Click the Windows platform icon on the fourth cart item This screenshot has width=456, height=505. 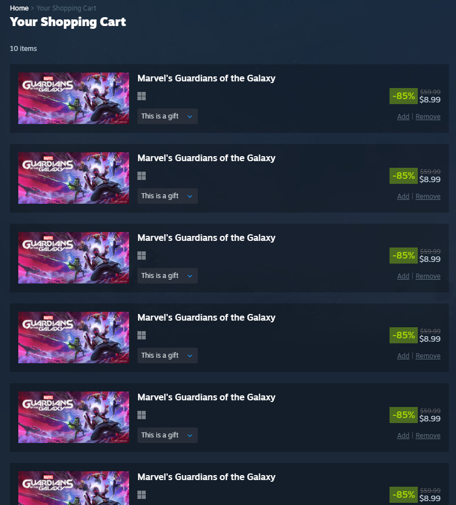(141, 335)
